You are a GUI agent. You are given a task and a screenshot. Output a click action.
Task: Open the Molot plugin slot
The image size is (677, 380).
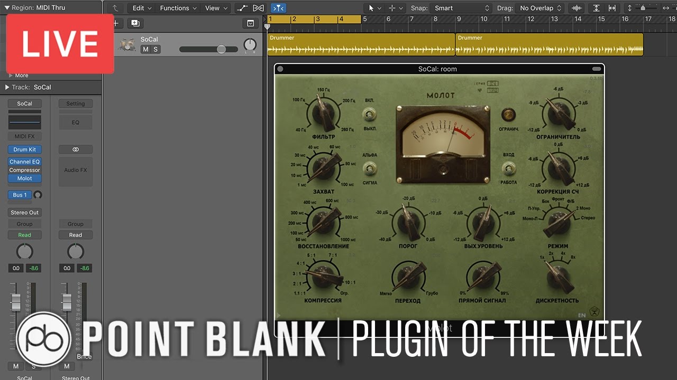pyautogui.click(x=24, y=178)
